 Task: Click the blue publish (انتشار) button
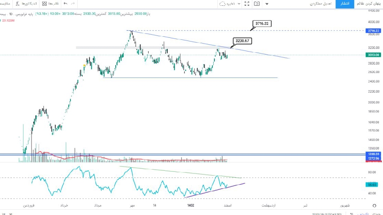click(x=345, y=4)
